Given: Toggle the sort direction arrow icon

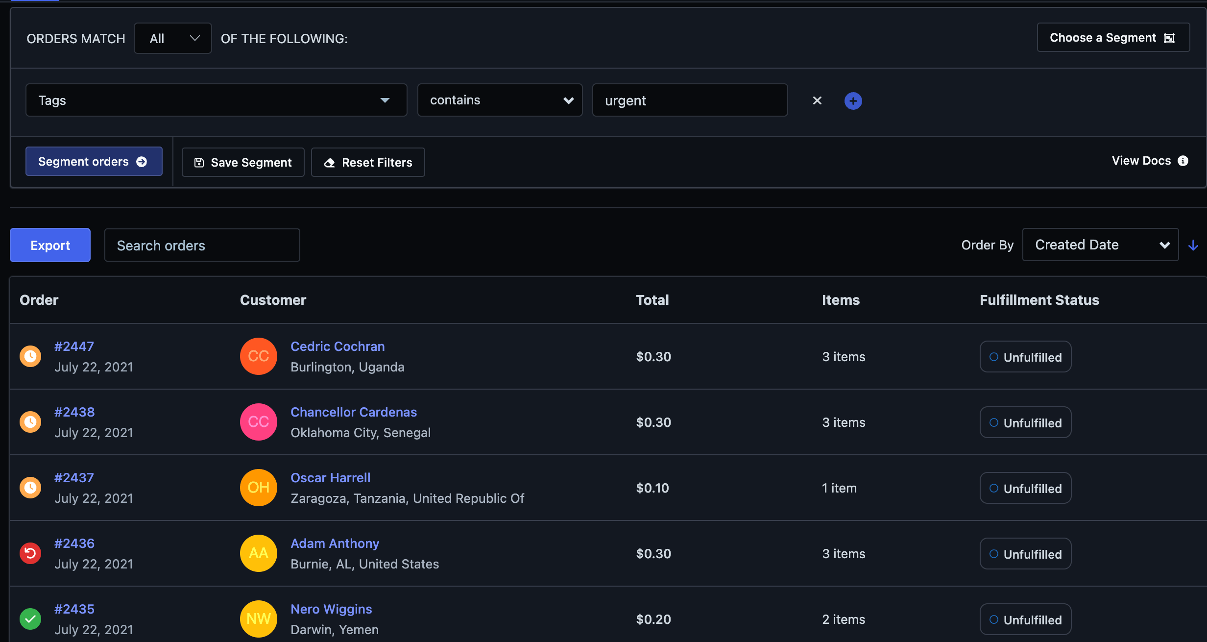Looking at the screenshot, I should point(1193,245).
